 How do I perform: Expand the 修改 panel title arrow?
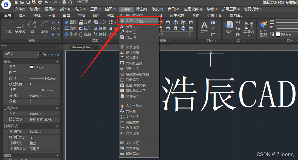(102, 41)
